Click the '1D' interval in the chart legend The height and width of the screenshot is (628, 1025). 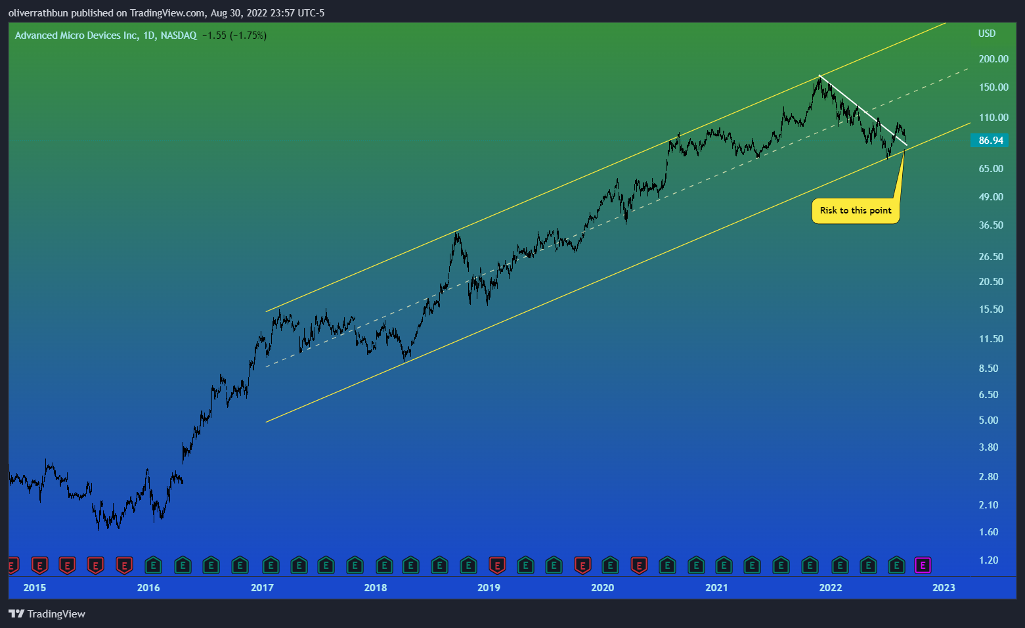coord(149,35)
